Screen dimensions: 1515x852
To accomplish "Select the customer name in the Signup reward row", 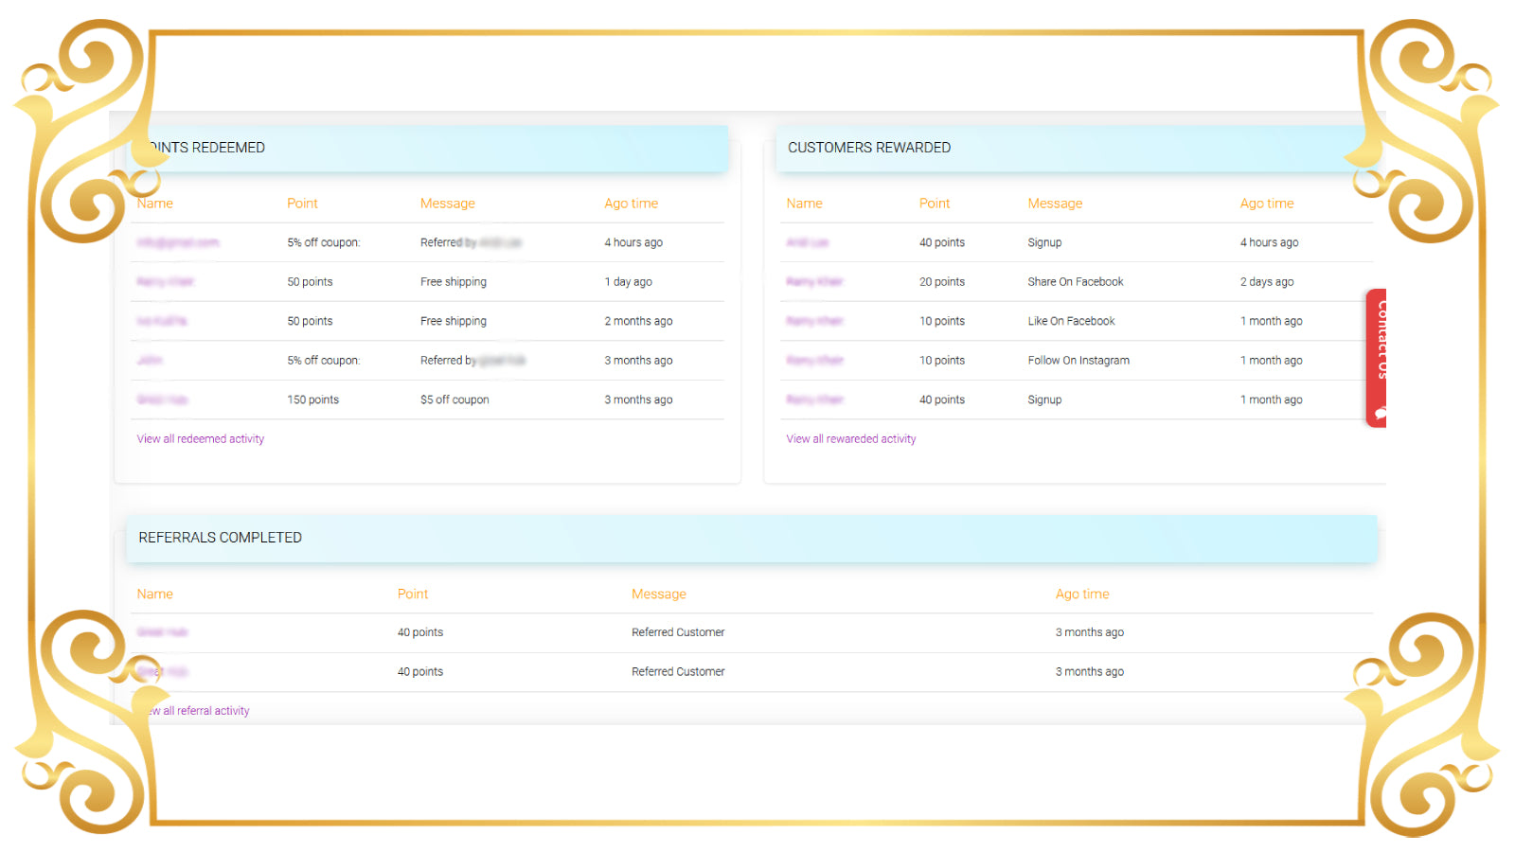I will pos(807,242).
